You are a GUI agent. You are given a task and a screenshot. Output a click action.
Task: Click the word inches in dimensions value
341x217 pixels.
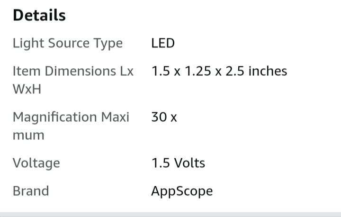(268, 72)
